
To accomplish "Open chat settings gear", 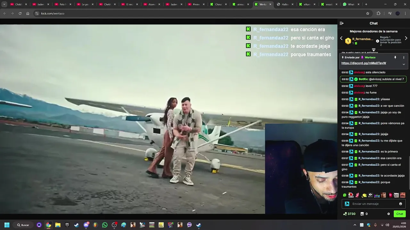I will [x=389, y=214].
